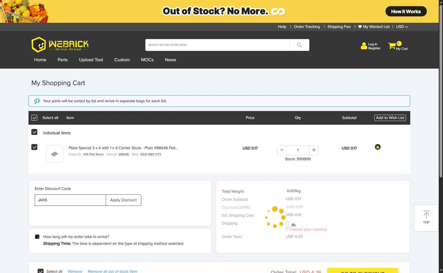Click the shipping time info icon
The height and width of the screenshot is (273, 443).
[37, 237]
